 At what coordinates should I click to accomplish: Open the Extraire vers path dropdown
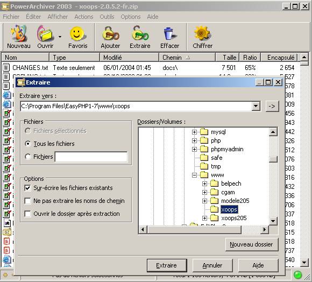[x=256, y=106]
